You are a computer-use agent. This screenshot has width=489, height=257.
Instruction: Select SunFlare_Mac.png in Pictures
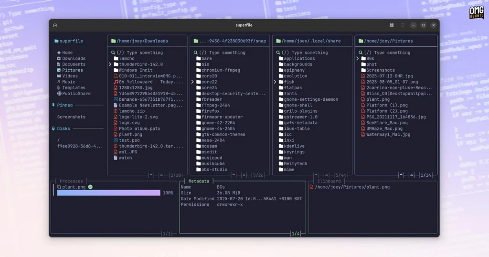pyautogui.click(x=384, y=123)
